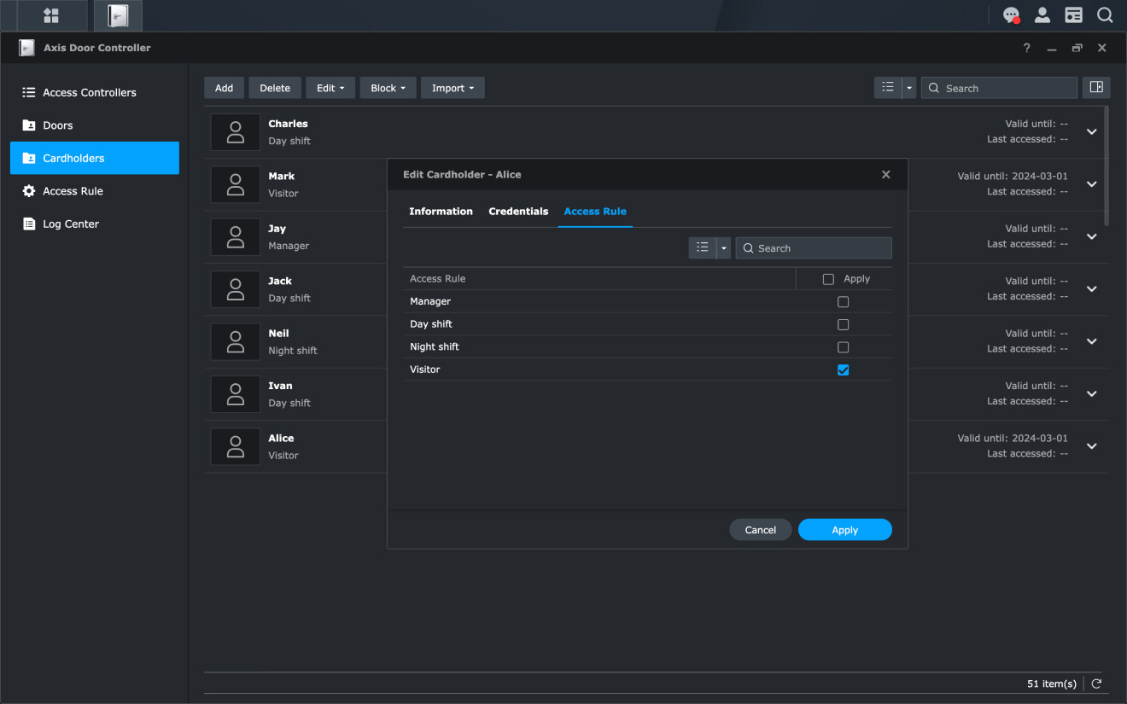Click the help question mark icon
1127x704 pixels.
click(1026, 49)
